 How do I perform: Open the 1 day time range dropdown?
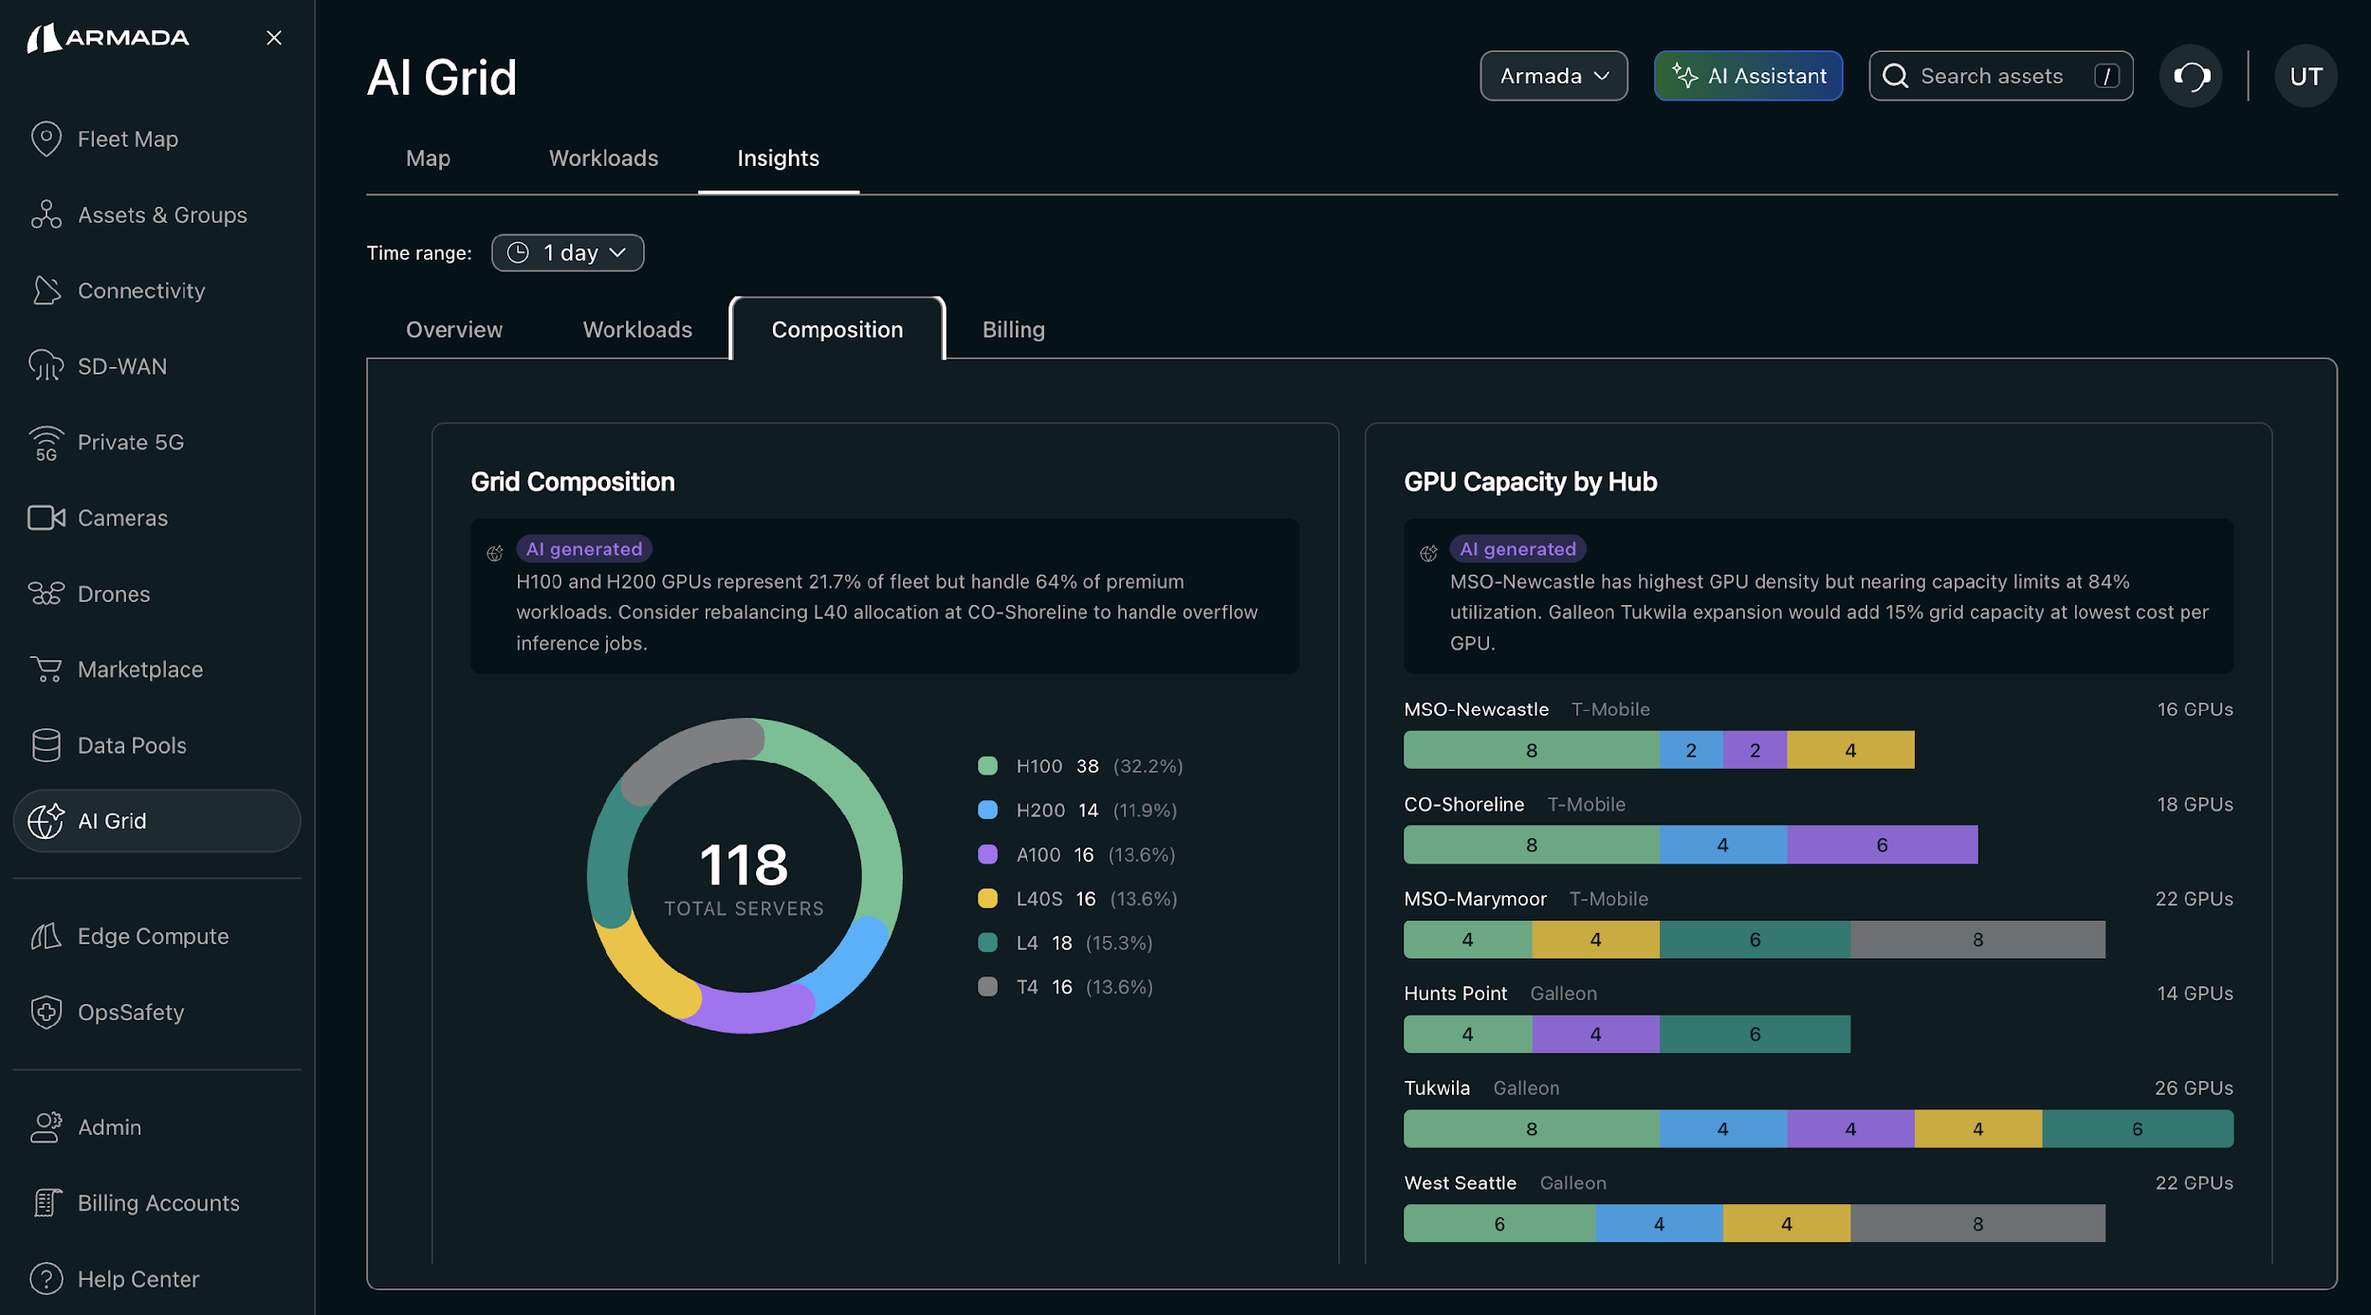(567, 253)
